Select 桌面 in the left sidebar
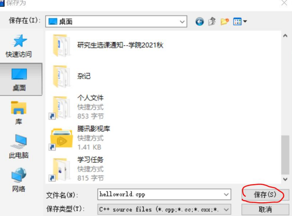 (x=19, y=80)
